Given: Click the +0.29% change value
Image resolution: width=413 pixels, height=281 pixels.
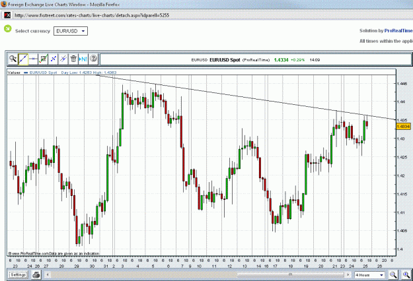Looking at the screenshot, I should point(297,60).
